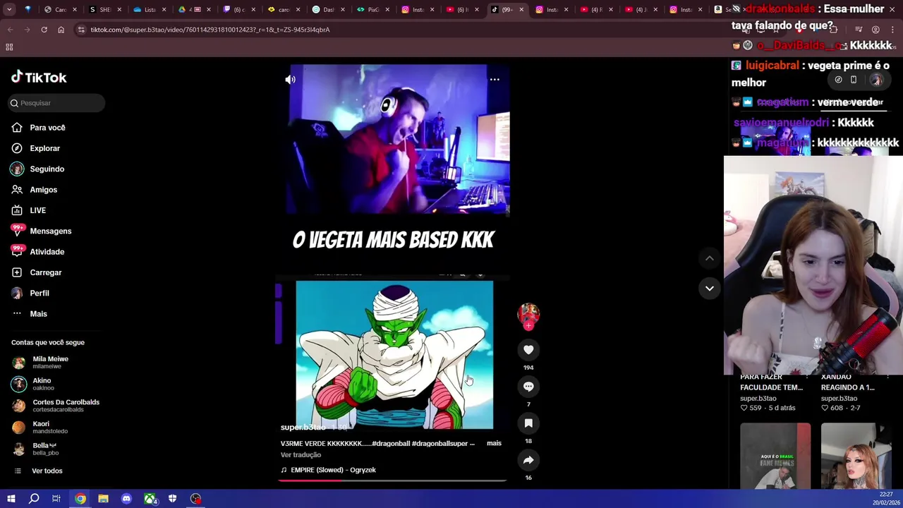
Task: Switch to the SHE browser tab
Action: (x=104, y=9)
